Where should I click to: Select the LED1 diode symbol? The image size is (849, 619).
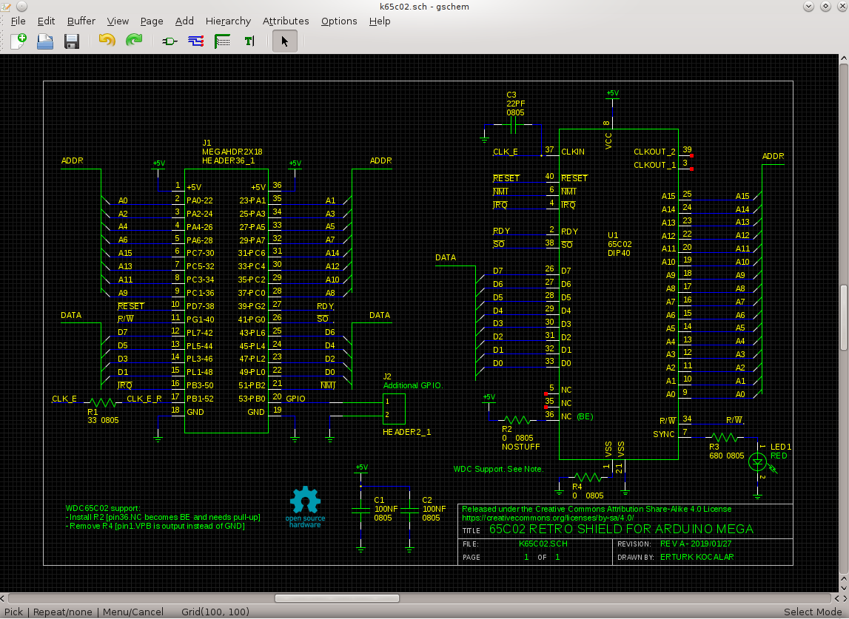coord(758,461)
